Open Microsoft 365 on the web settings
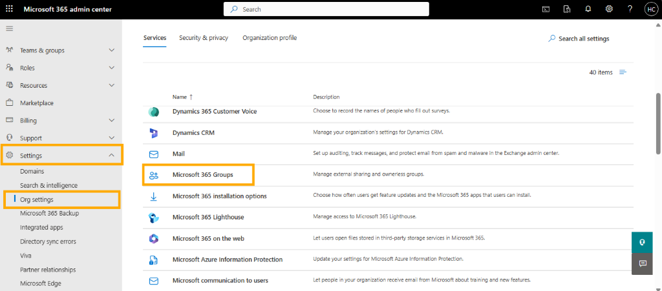The width and height of the screenshot is (662, 291). [x=209, y=238]
